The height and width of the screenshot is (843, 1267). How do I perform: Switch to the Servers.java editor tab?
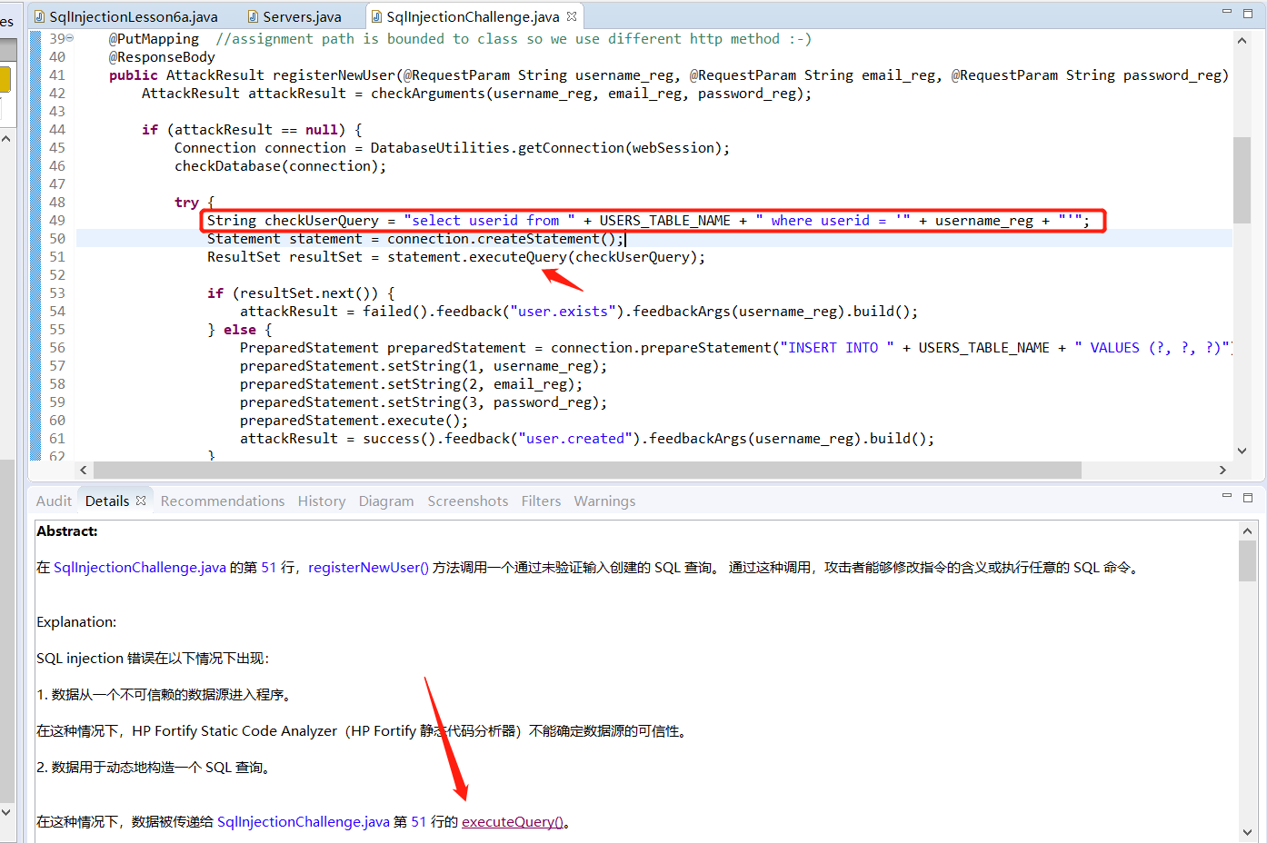[301, 15]
